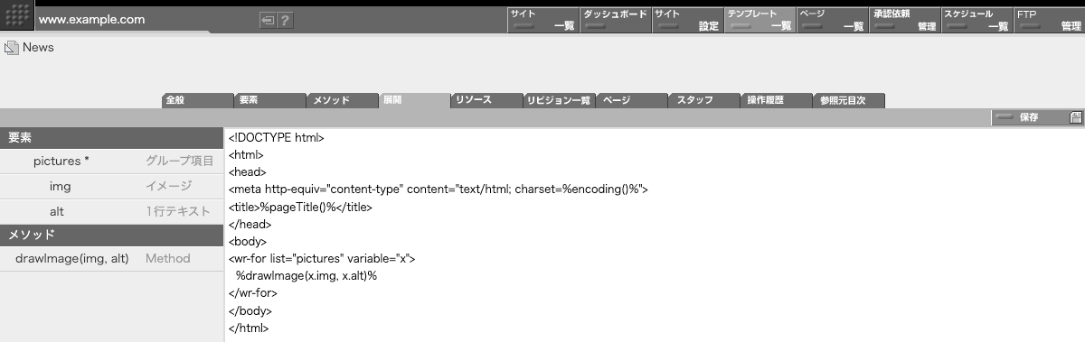
Task: Click the floppy disk save icon
Action: tap(1075, 117)
